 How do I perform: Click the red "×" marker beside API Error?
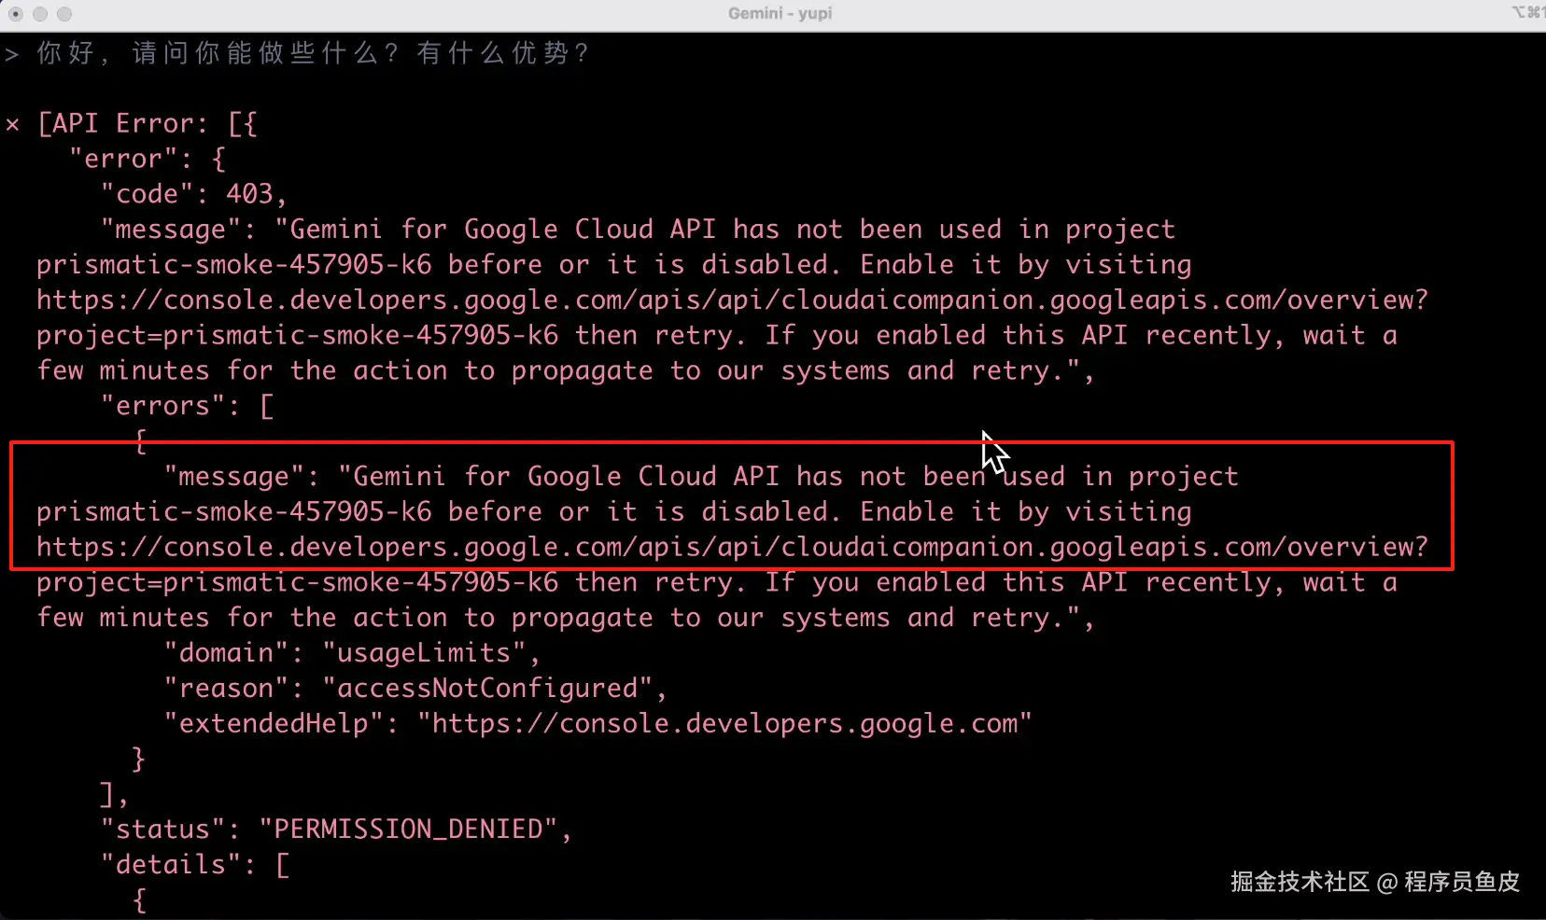[12, 124]
